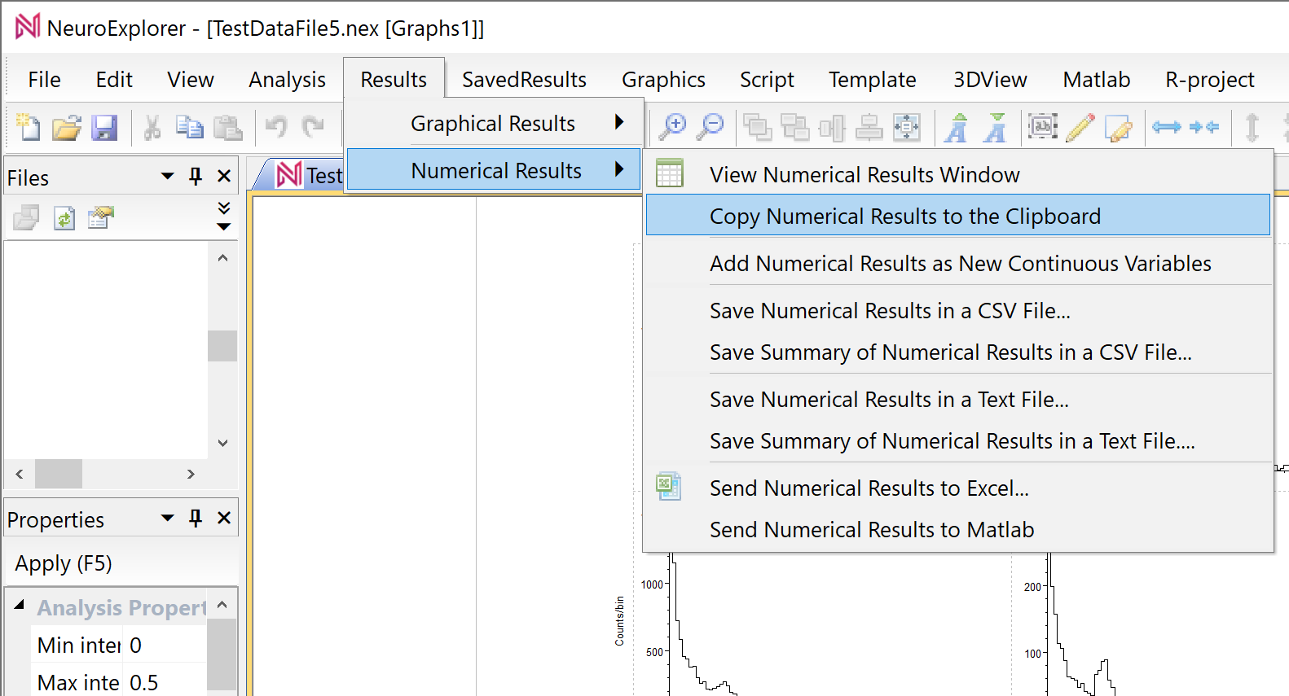The image size is (1289, 696).
Task: Select Save Numerical Results in a CSV File
Action: click(x=958, y=310)
